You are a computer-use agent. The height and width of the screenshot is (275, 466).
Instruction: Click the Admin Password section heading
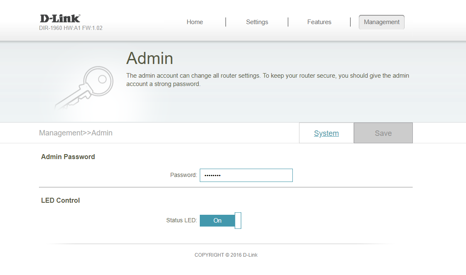pyautogui.click(x=68, y=157)
